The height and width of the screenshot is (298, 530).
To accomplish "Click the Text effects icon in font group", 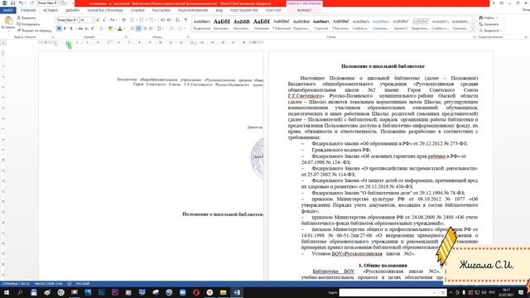I will (101, 29).
